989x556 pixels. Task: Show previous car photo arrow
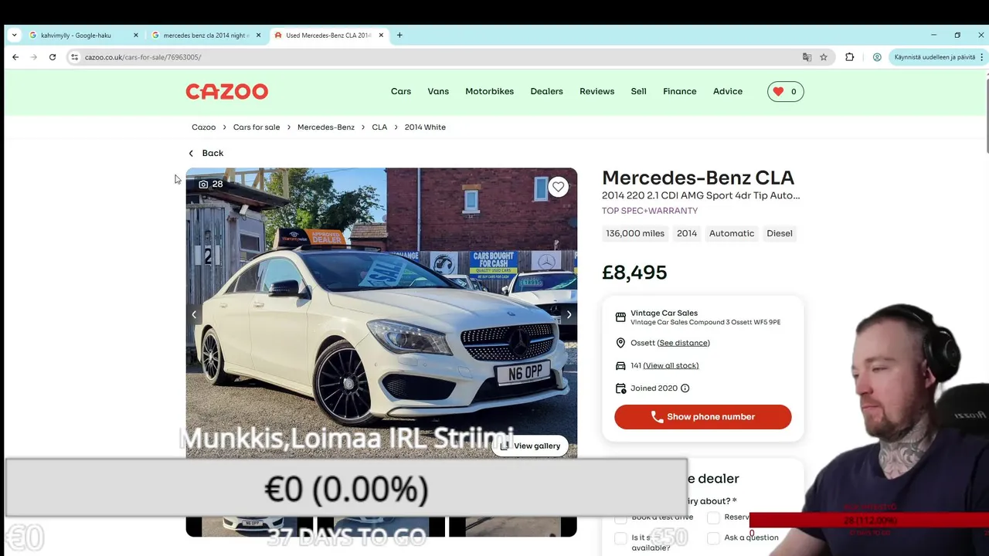coord(194,314)
